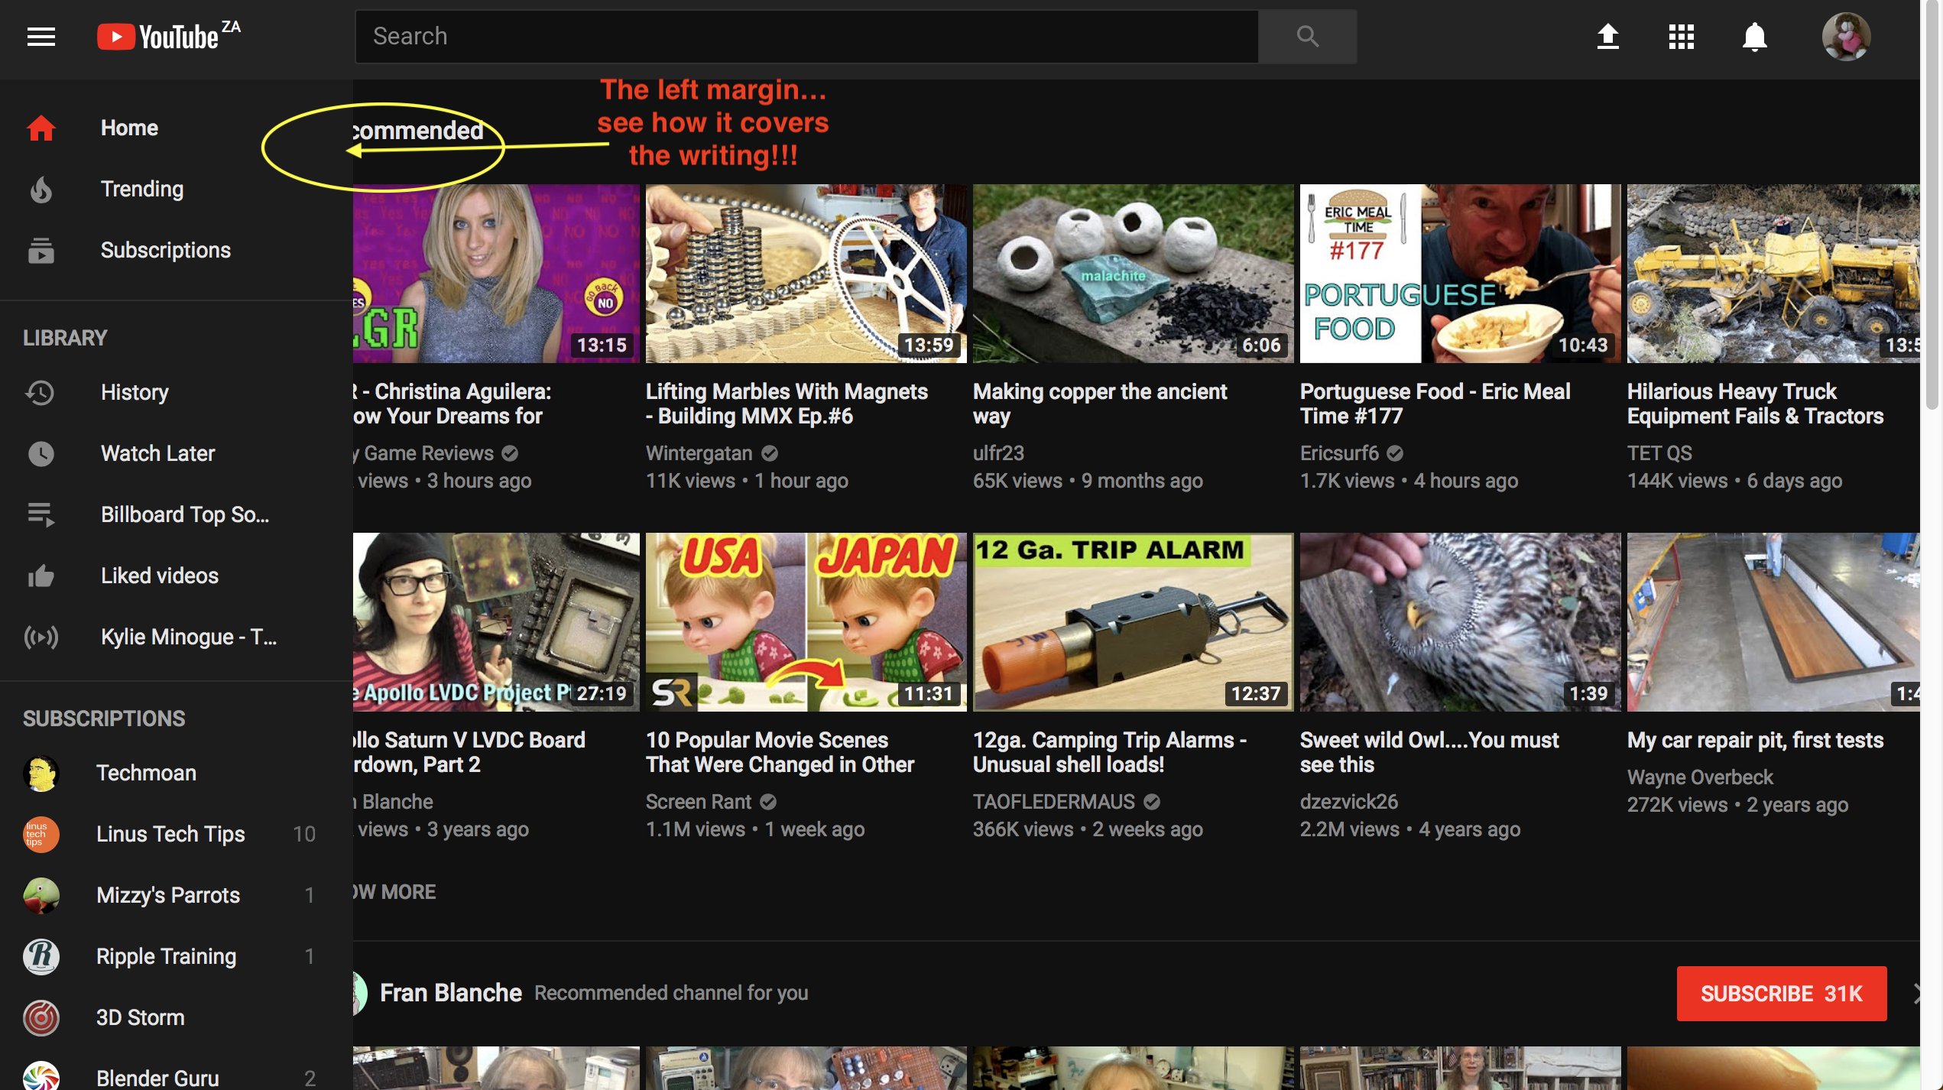Open ulfr23 channel link
Image resolution: width=1943 pixels, height=1090 pixels.
tap(997, 453)
